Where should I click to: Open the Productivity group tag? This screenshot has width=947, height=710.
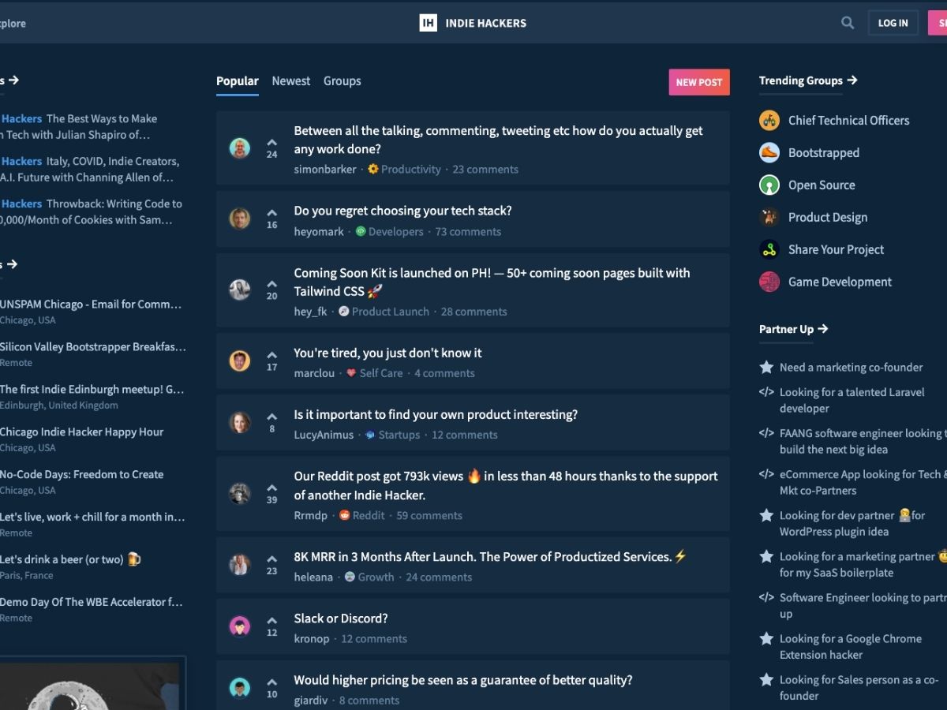pyautogui.click(x=405, y=169)
